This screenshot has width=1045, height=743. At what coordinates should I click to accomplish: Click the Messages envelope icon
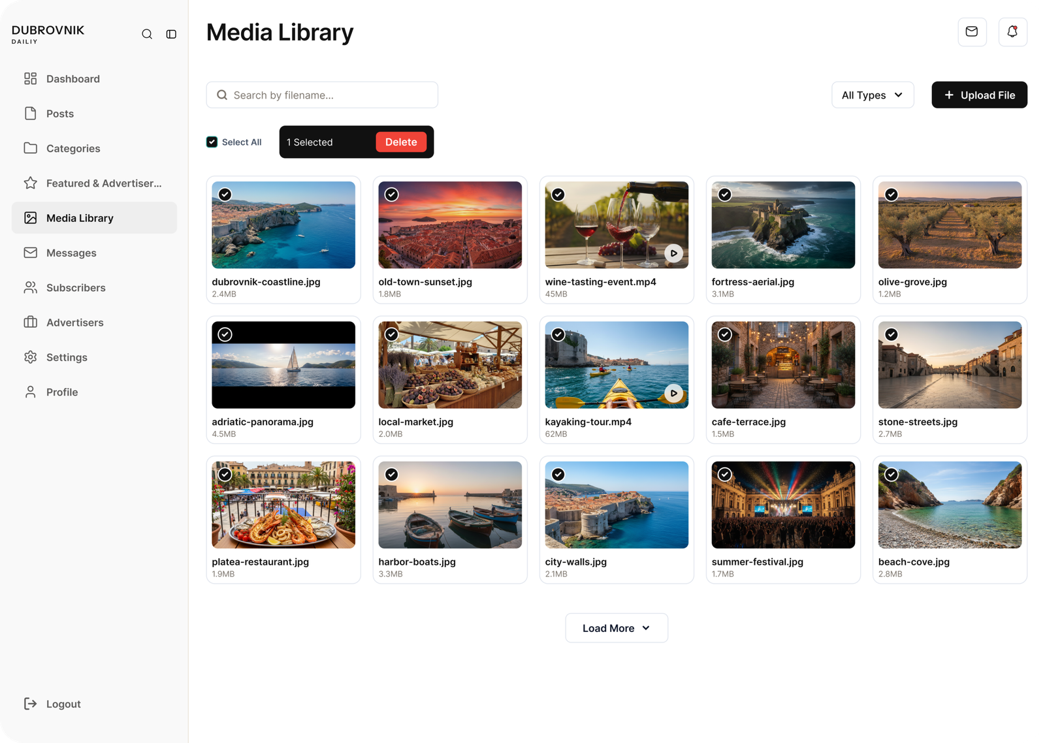click(31, 253)
